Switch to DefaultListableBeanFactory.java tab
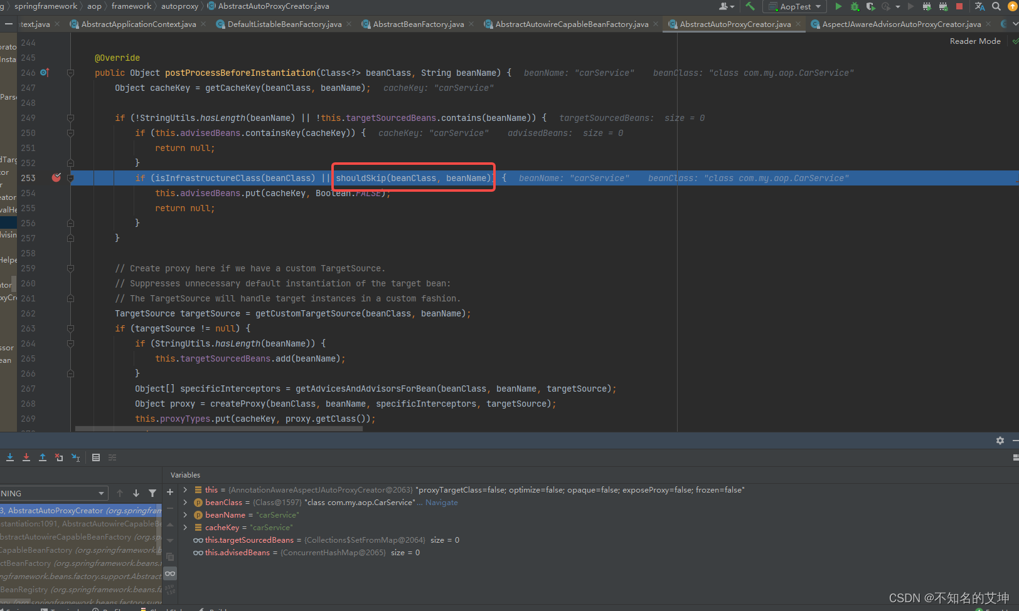Screen dimensions: 1019x611 click(x=284, y=24)
